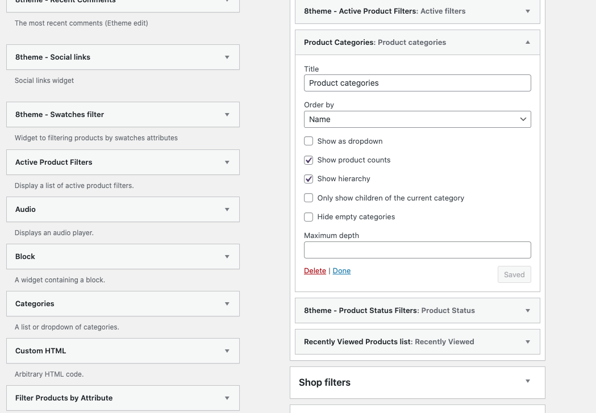Viewport: 596px width, 413px height.
Task: Open the Order by dropdown
Action: point(417,119)
